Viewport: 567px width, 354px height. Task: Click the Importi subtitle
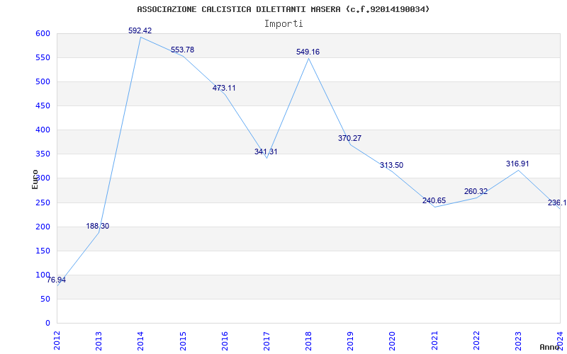(283, 24)
